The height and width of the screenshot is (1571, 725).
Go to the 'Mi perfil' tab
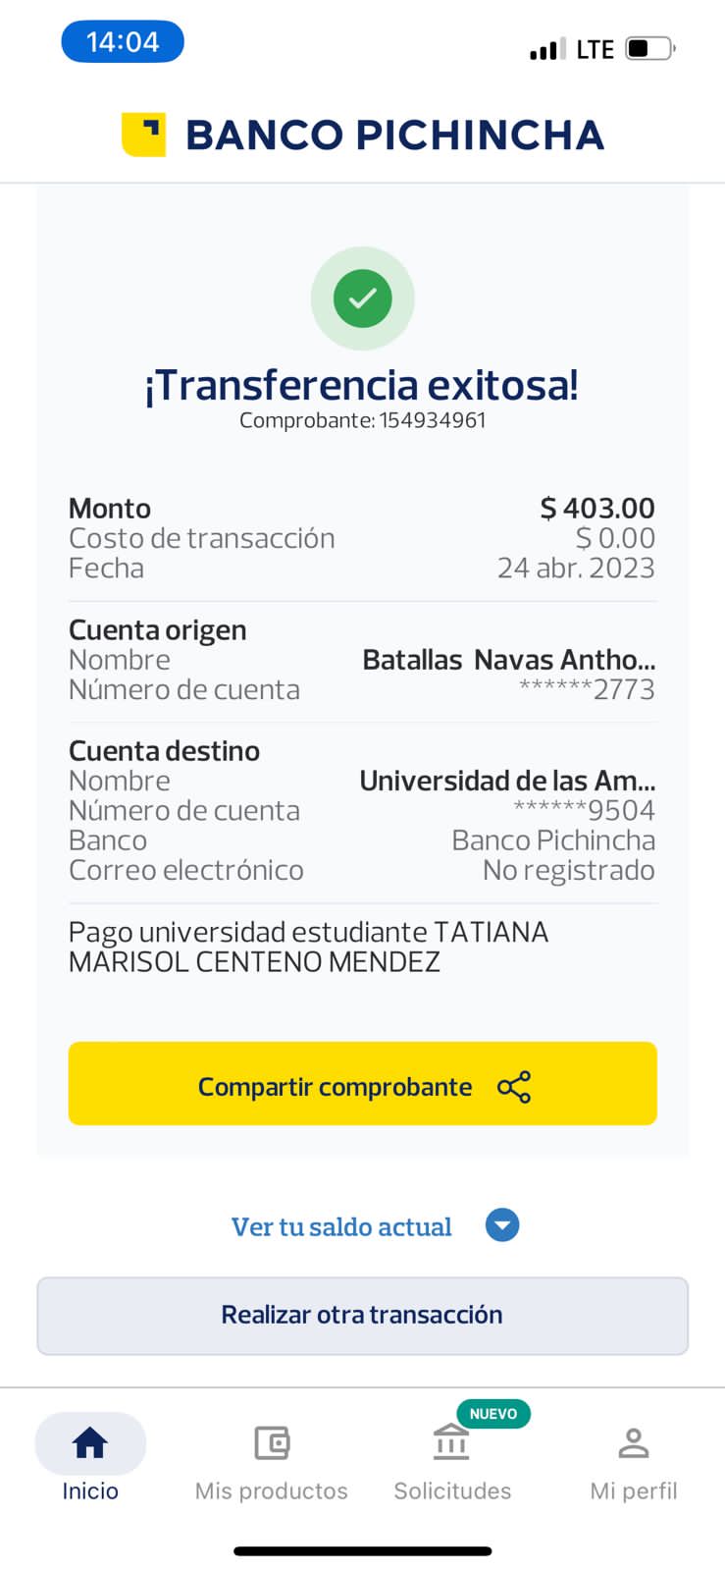point(634,1490)
